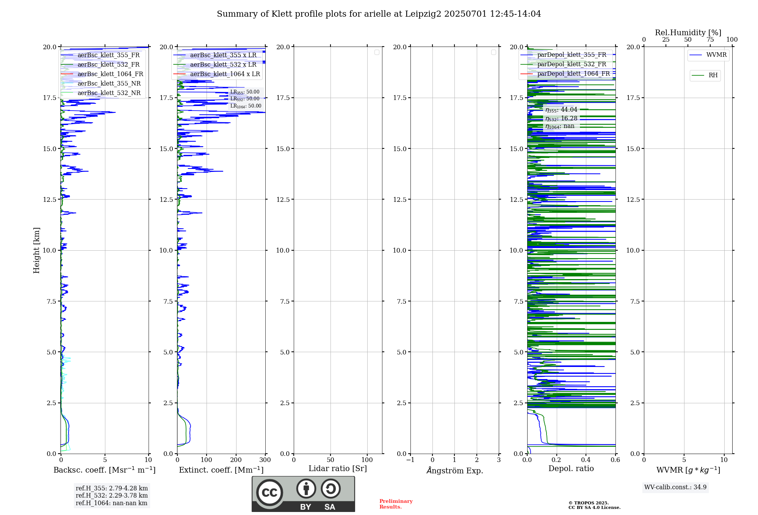Viewport: 758px width, 515px height.
Task: Click the η532: 16.28 annotation
Action: pyautogui.click(x=561, y=119)
